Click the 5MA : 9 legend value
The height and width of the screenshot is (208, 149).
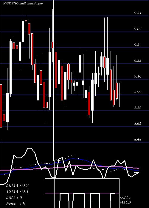(14, 198)
